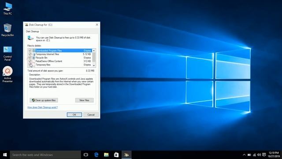Image resolution: width=282 pixels, height=159 pixels.
Task: Click the View Files button
Action: coord(84,100)
